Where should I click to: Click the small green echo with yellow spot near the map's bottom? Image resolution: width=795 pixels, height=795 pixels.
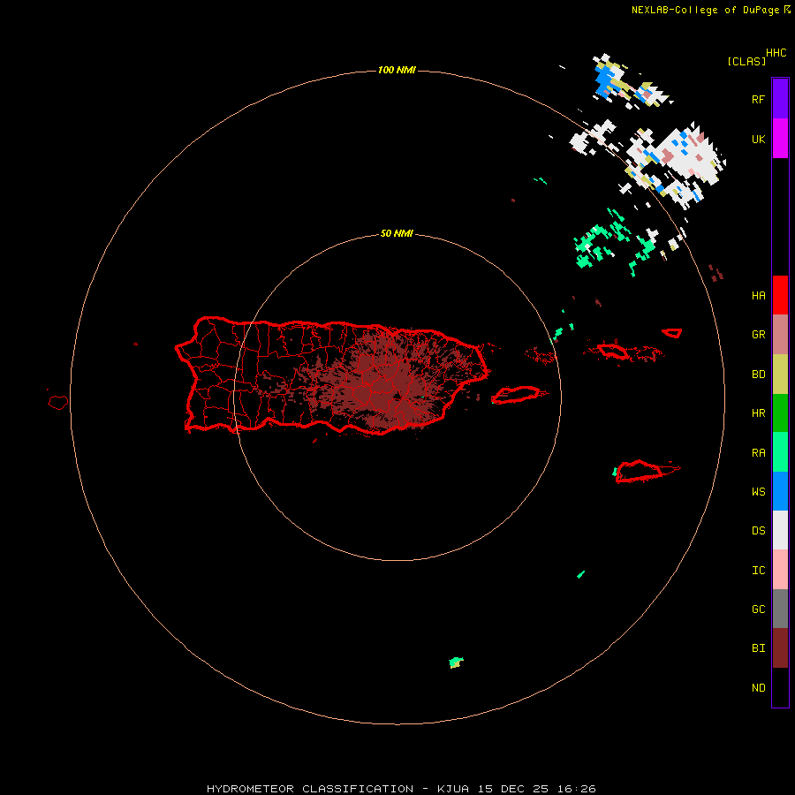(456, 662)
